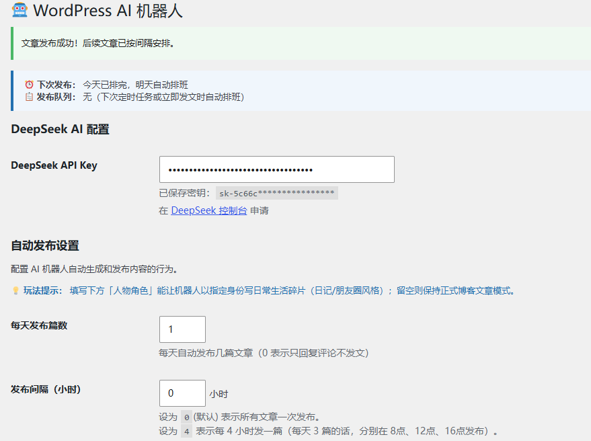Screen dimensions: 591x441
Task: Click the 发布间隔 hours input field
Action: (x=182, y=393)
